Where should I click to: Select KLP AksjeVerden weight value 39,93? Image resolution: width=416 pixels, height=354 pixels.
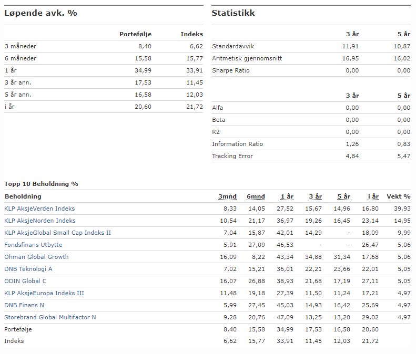coord(402,209)
